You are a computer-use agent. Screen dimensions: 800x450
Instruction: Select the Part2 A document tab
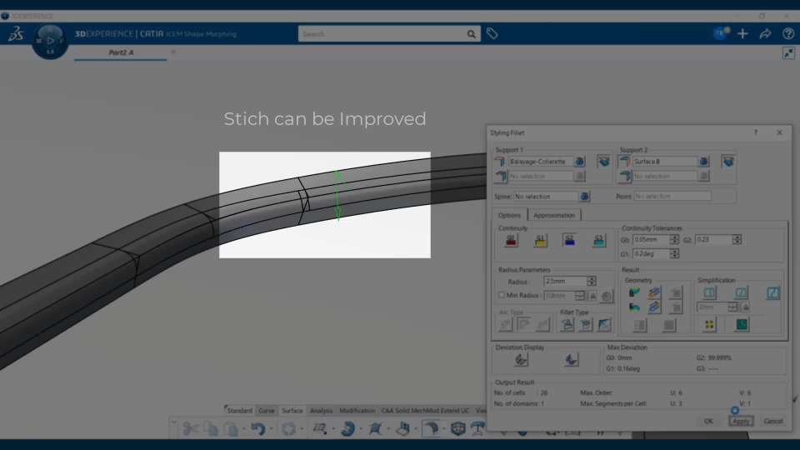(x=121, y=52)
